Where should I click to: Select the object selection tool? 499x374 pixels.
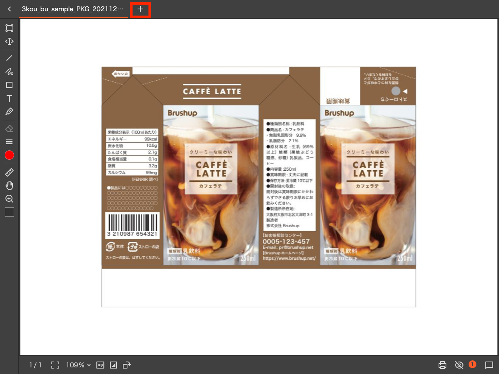pos(9,28)
